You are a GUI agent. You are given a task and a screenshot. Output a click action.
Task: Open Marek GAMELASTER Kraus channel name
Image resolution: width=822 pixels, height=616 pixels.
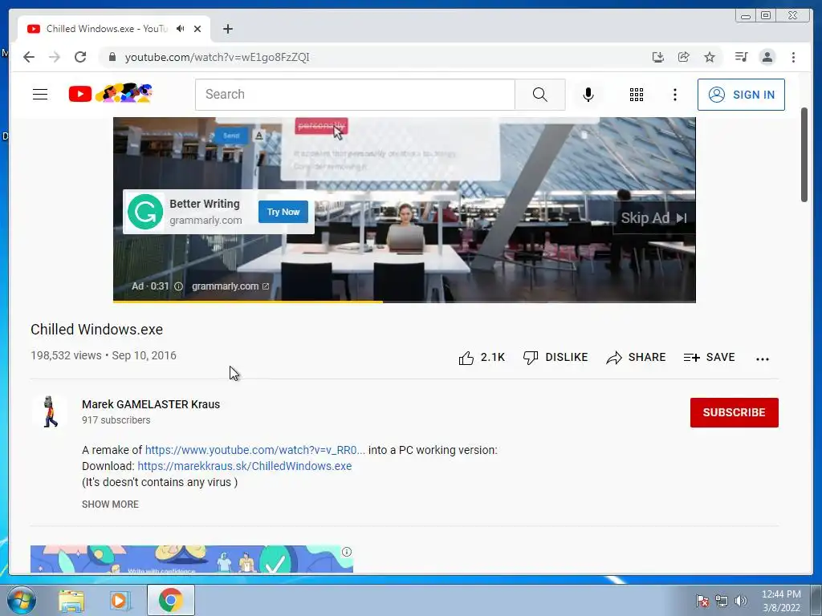[x=151, y=404]
